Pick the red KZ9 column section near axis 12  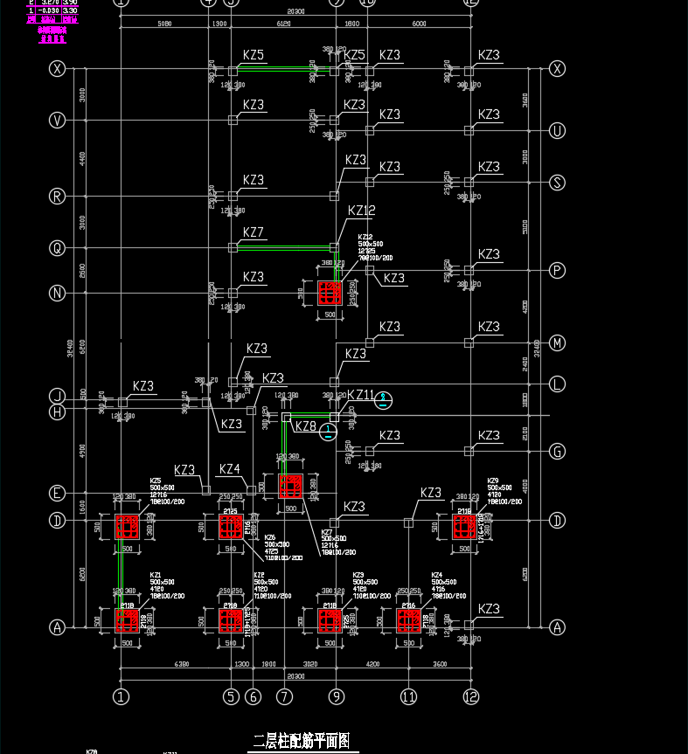(x=464, y=527)
